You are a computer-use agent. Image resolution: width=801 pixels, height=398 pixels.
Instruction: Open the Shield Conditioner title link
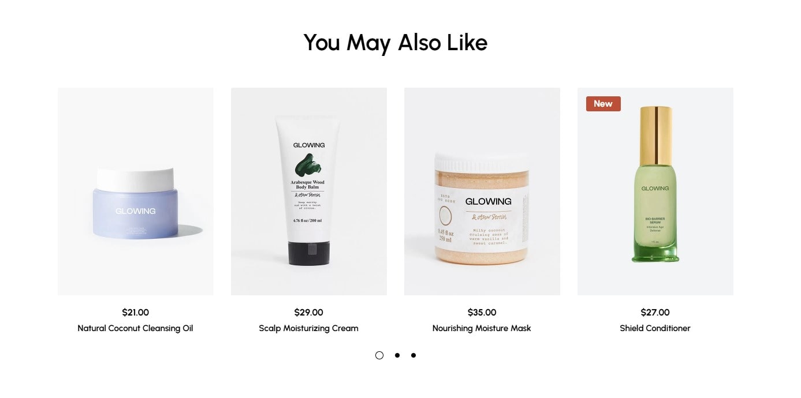click(x=655, y=328)
